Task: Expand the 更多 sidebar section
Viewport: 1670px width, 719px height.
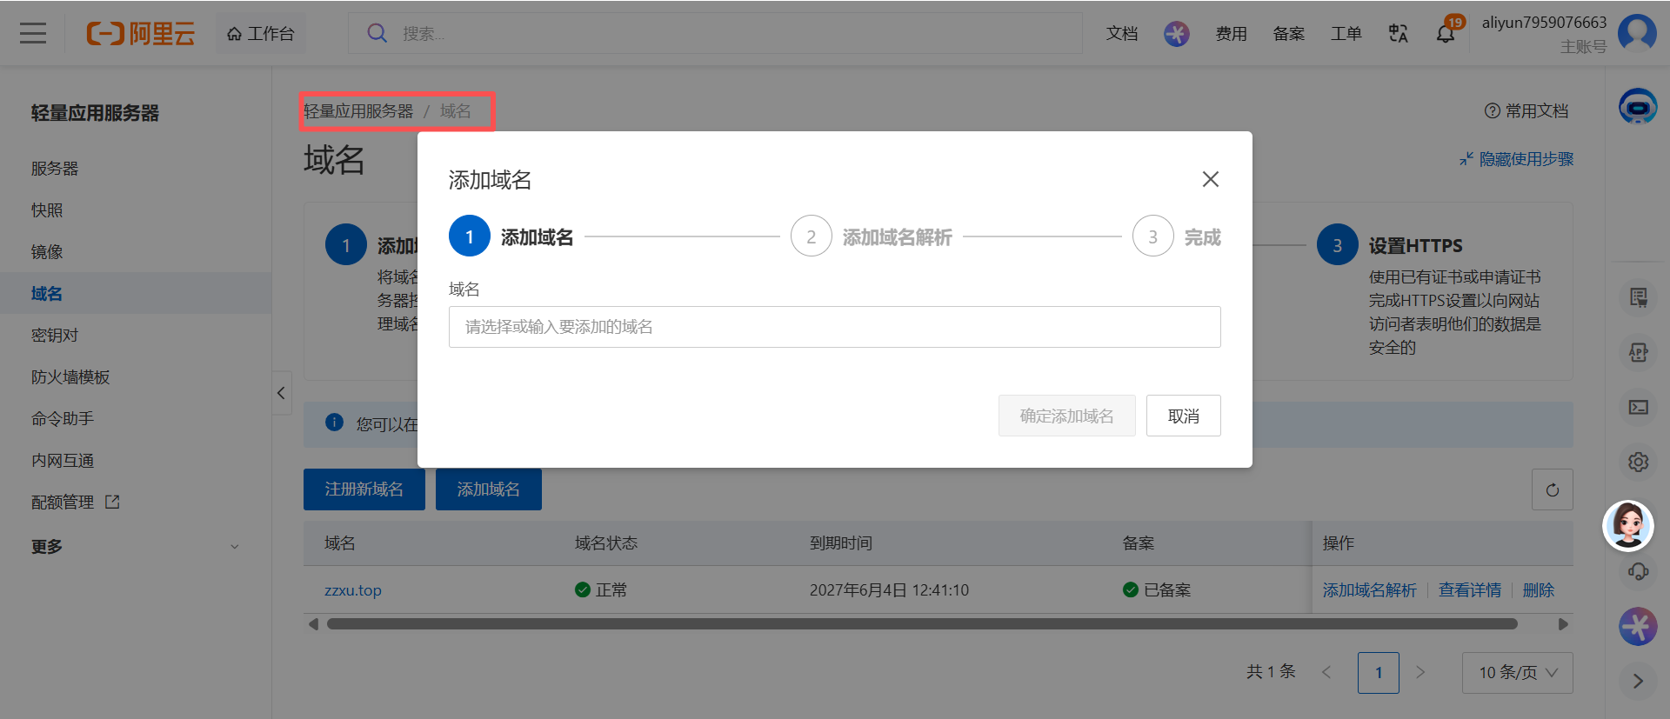Action: tap(135, 546)
